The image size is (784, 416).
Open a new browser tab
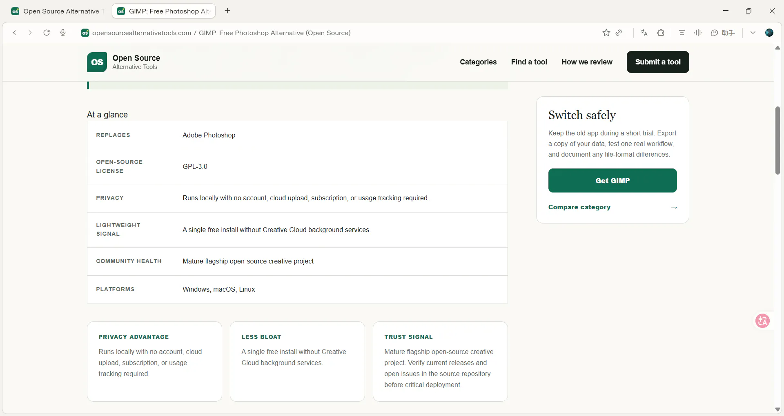tap(227, 11)
